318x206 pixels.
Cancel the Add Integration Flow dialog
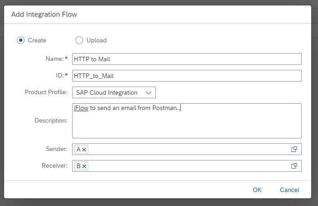pos(290,190)
